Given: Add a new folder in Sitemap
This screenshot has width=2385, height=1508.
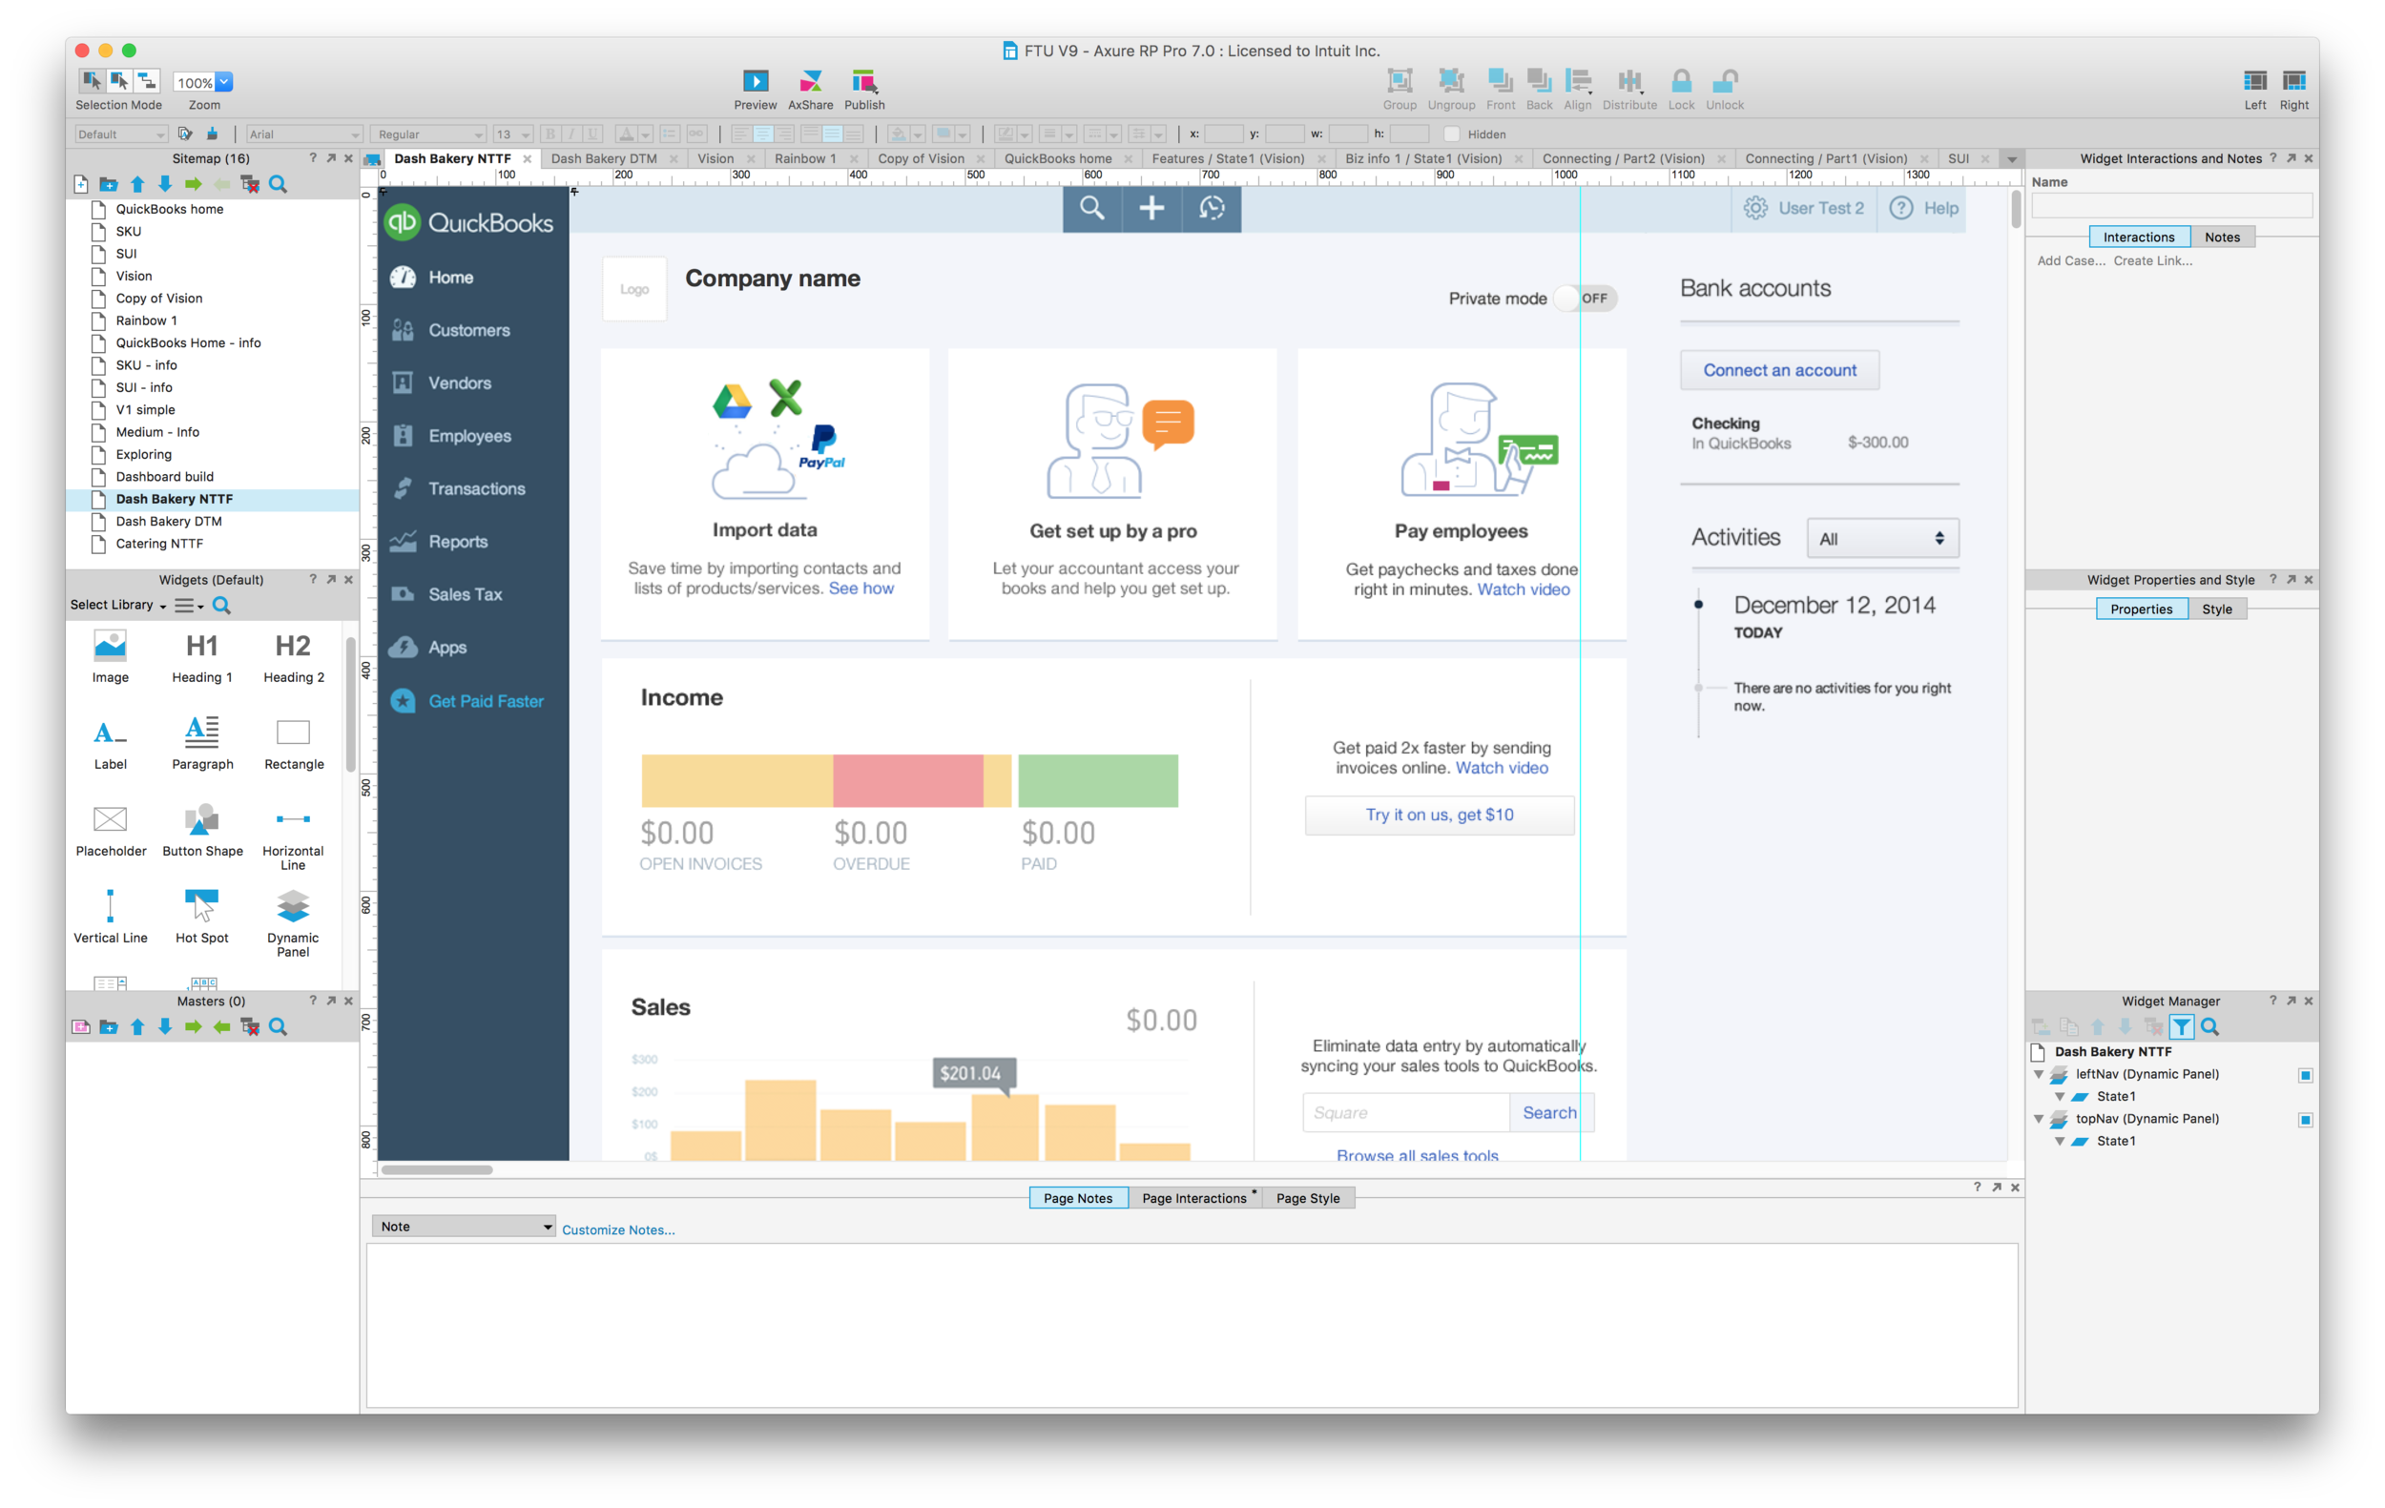Looking at the screenshot, I should tap(109, 184).
